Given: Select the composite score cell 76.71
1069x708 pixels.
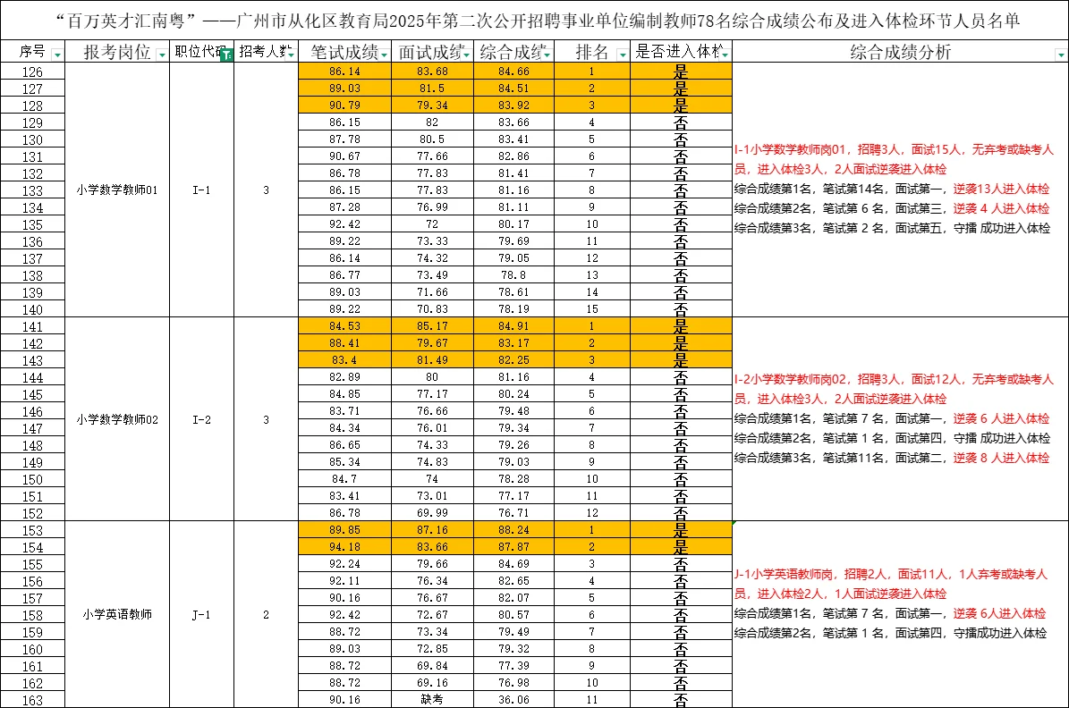Looking at the screenshot, I should (x=514, y=512).
